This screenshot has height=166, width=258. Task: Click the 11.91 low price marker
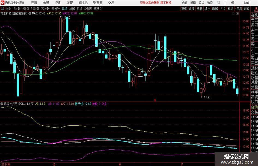(206, 97)
